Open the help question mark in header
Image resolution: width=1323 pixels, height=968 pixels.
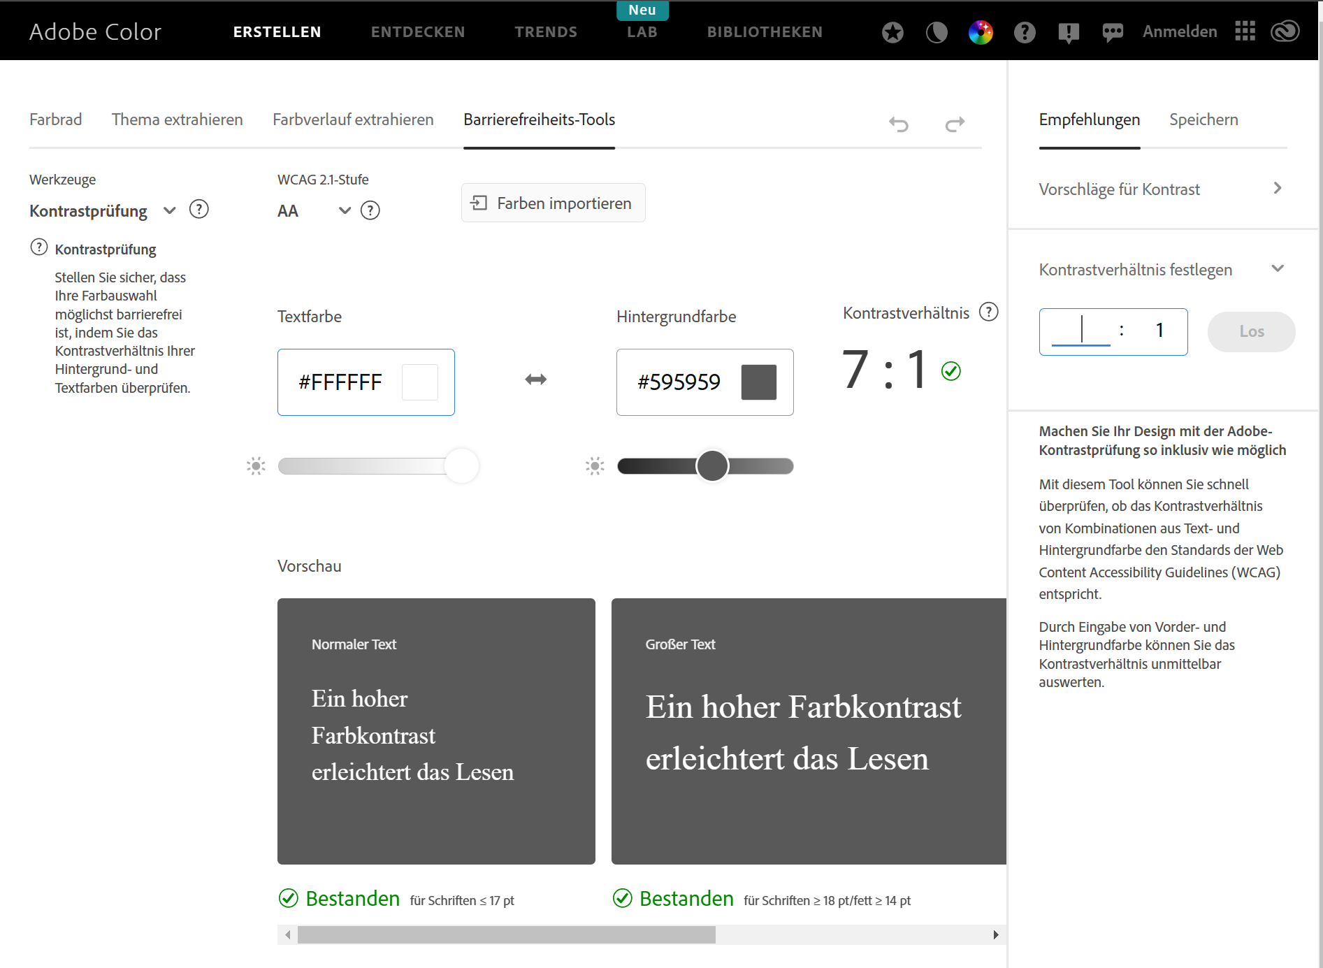(1025, 32)
